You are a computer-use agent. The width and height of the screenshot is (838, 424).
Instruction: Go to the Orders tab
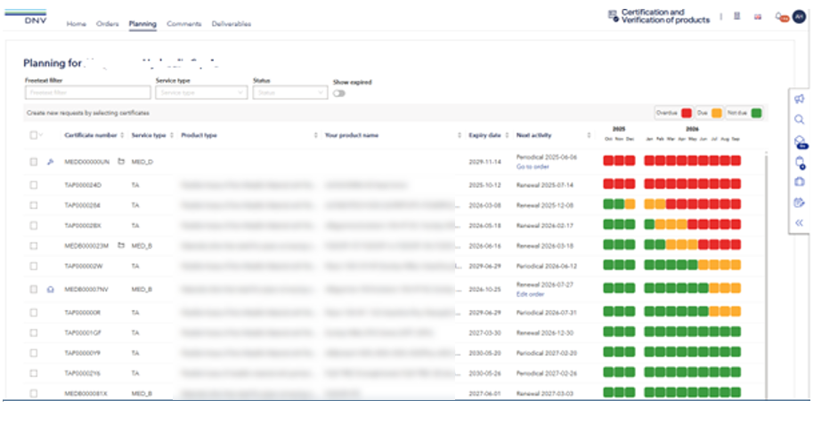(x=107, y=24)
